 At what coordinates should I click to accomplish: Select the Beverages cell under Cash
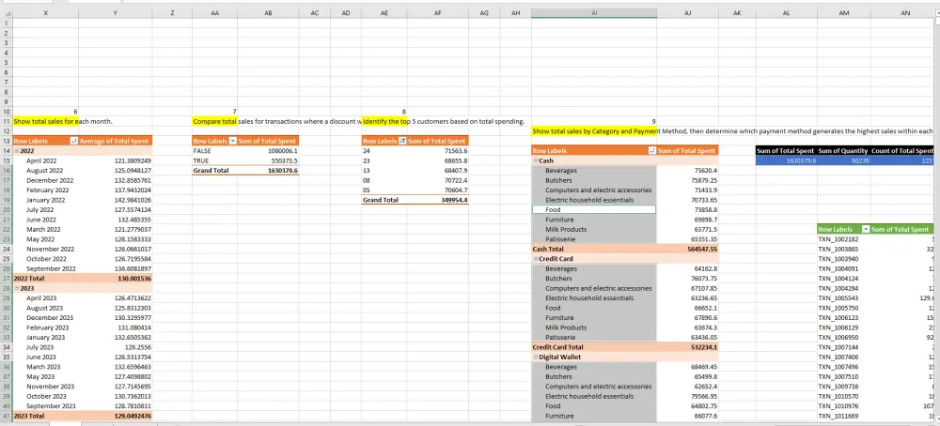click(x=593, y=171)
